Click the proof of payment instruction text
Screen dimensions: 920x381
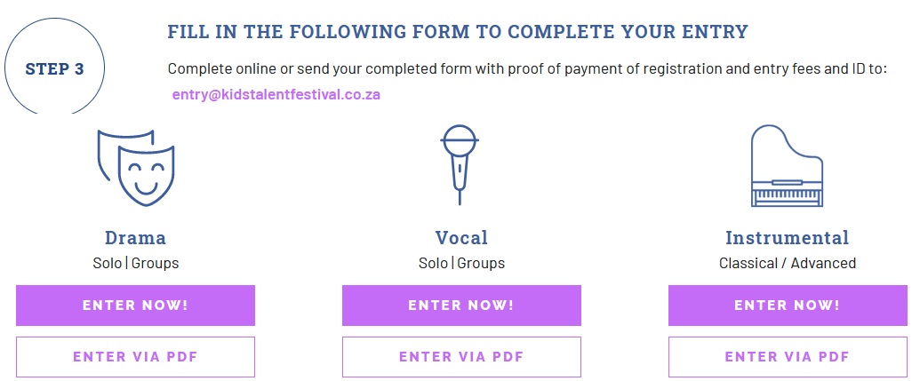point(527,68)
